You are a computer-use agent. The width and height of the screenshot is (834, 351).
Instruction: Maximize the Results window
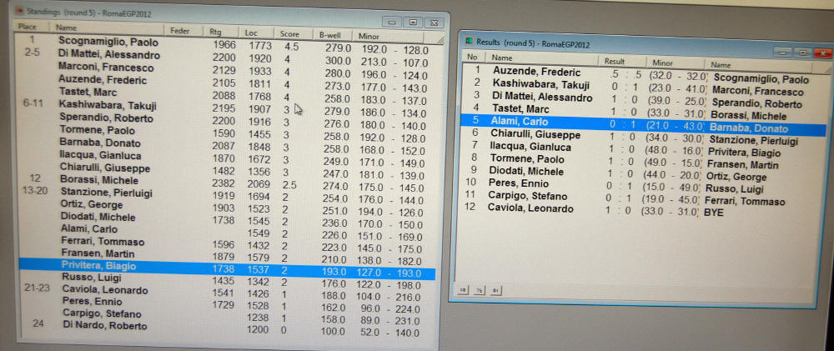pyautogui.click(x=802, y=53)
